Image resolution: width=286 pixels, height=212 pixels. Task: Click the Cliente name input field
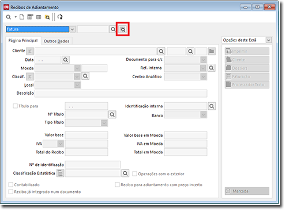point(96,51)
